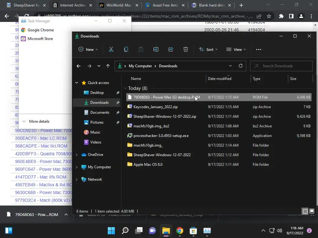318x238 pixels.
Task: Refresh the Downloads folder view
Action: pyautogui.click(x=241, y=66)
